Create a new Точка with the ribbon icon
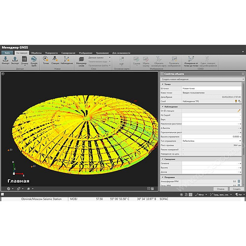The height and width of the screenshot is (246, 246). (x=46, y=60)
